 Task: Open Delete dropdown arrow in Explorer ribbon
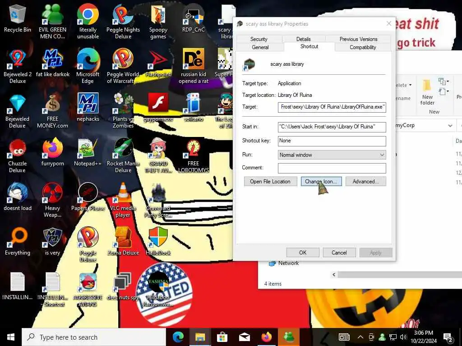click(x=410, y=85)
